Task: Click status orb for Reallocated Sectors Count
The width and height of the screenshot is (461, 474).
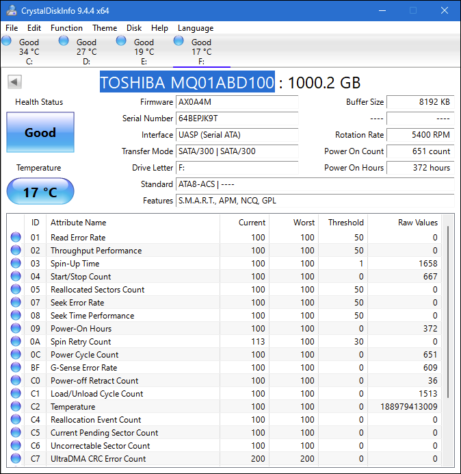Action: click(16, 289)
